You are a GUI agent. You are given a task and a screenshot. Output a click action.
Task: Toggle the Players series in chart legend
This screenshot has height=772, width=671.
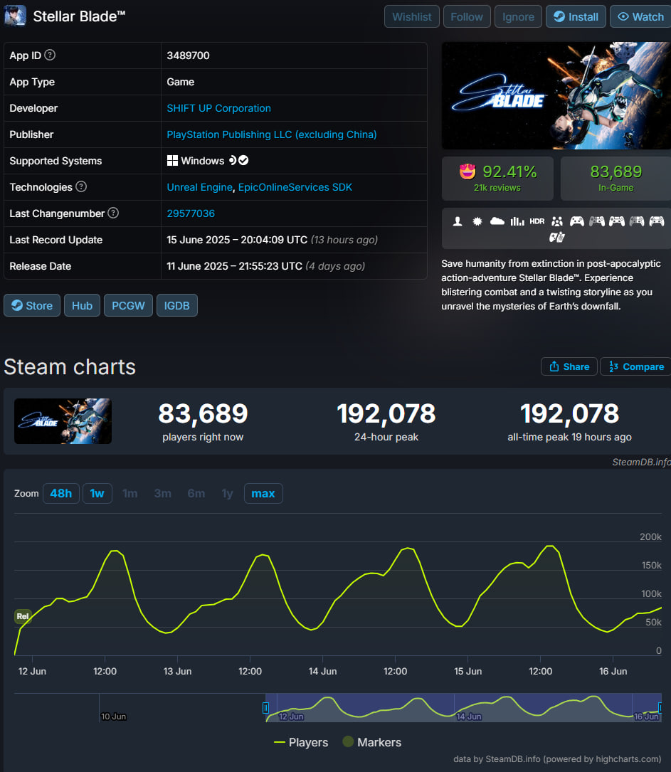[301, 742]
